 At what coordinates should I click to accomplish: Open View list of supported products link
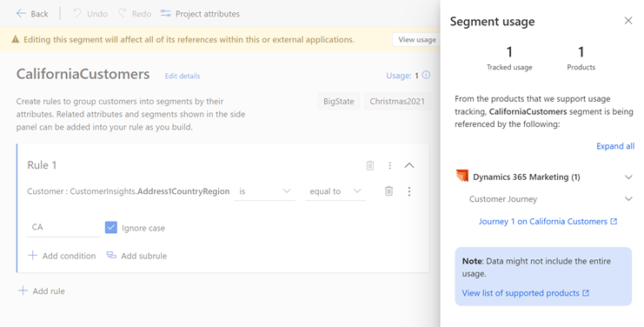[525, 293]
